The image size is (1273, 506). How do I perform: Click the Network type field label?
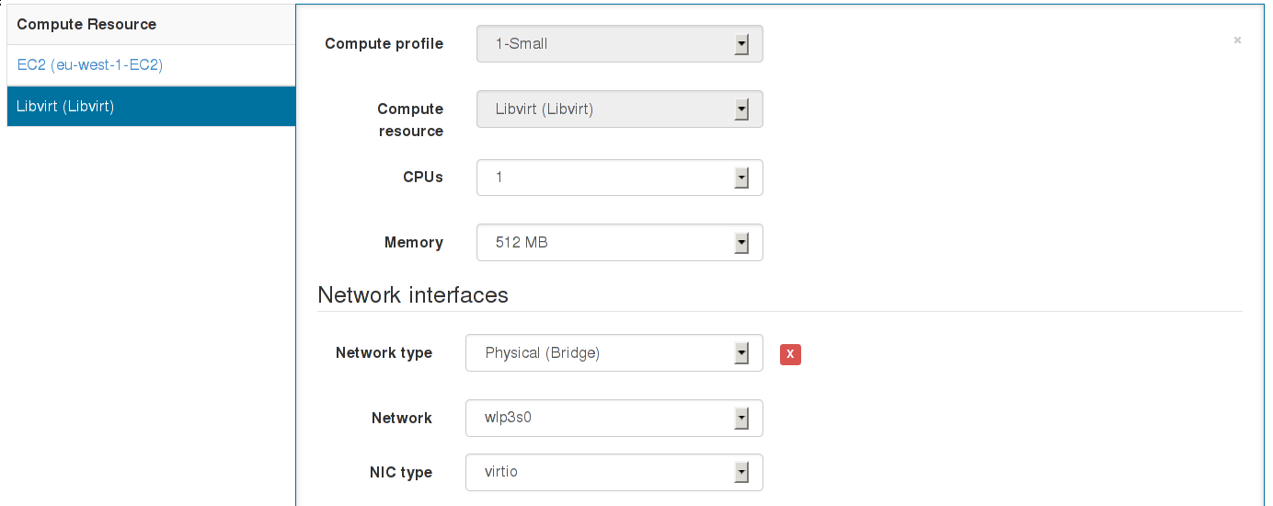(x=384, y=353)
